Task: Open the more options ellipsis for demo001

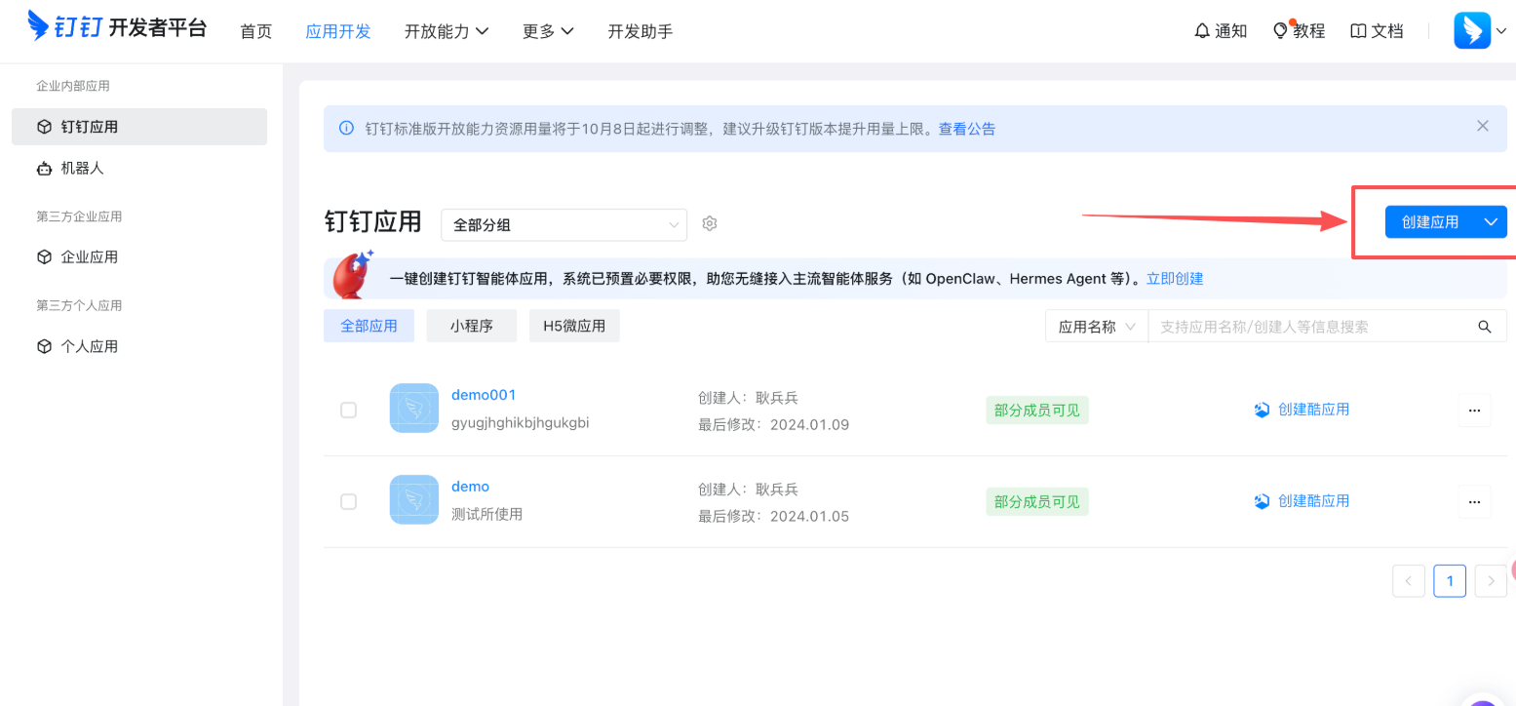Action: (1474, 410)
